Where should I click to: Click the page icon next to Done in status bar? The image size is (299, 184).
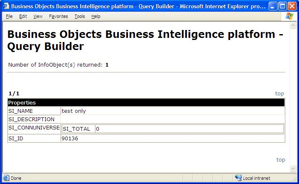6,178
